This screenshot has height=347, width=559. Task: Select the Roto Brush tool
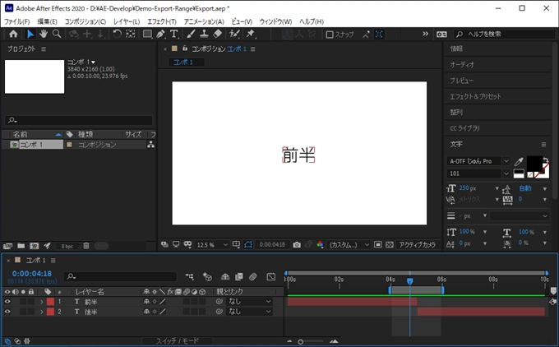(234, 34)
